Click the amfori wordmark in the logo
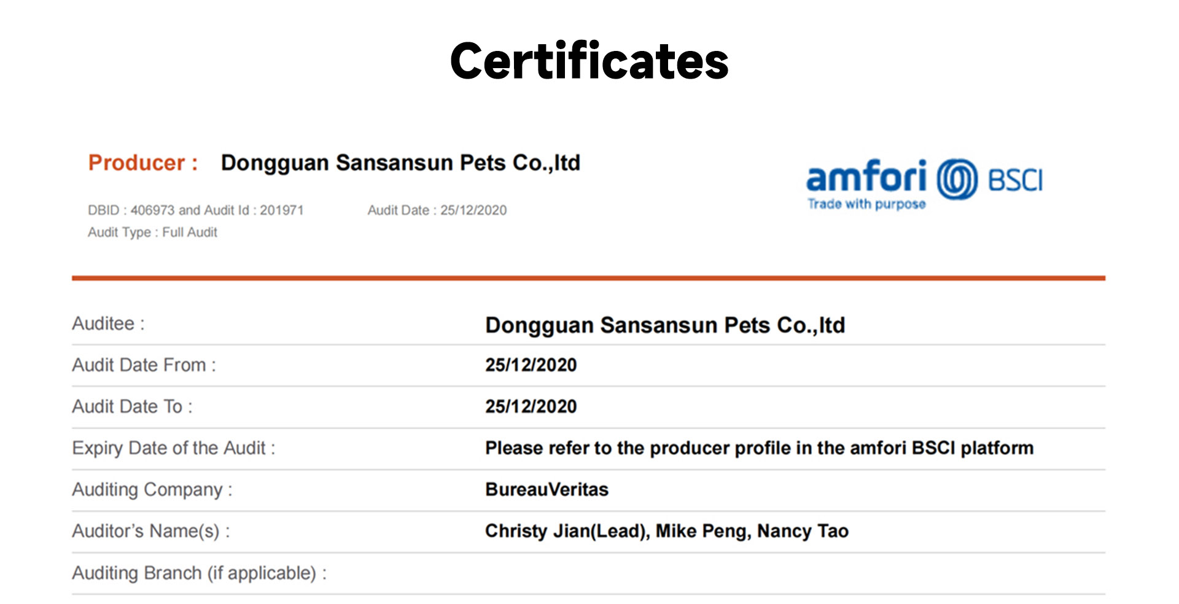 [866, 177]
